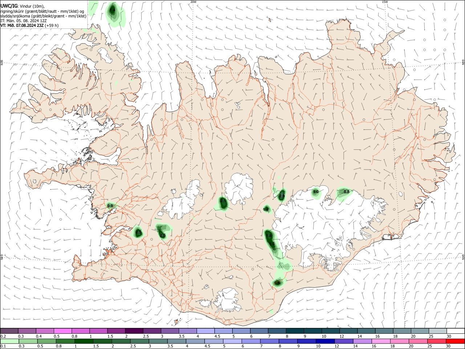
Task: Select the IT: Mán. 05. 08. 2024 12Z line
Action: click(x=24, y=21)
